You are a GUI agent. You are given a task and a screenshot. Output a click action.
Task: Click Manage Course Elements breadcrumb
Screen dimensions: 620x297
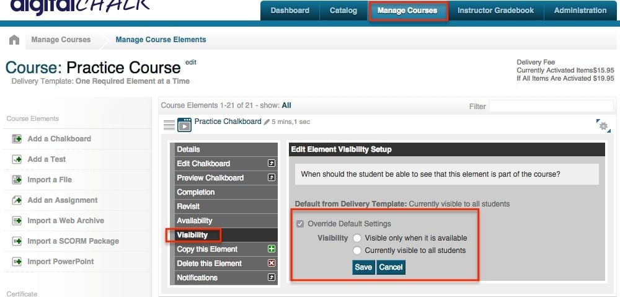tap(161, 40)
